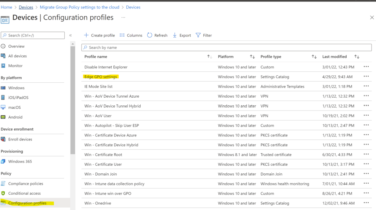Viewport: 376px width, 210px height.
Task: Click the Windows 365 icon
Action: 3,161
